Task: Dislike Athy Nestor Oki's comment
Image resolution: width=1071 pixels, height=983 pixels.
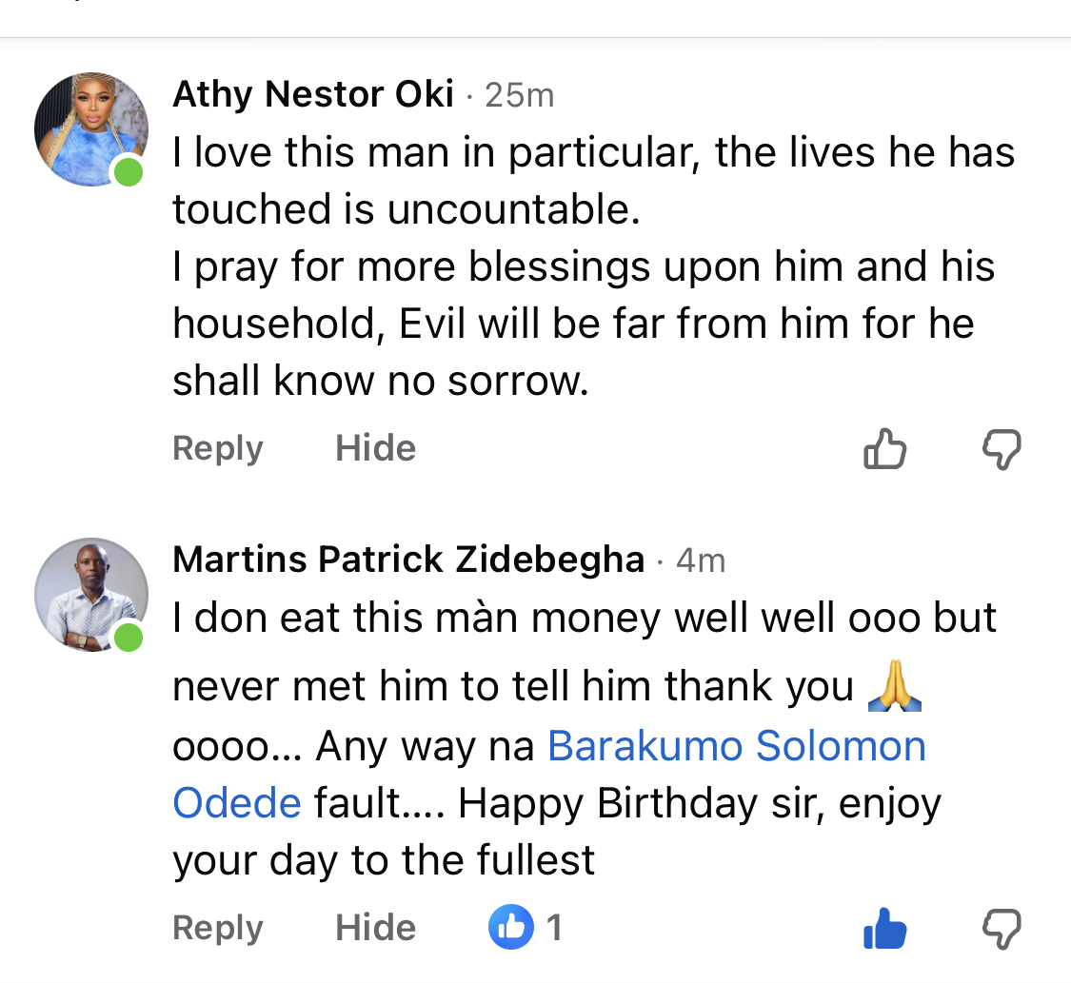Action: [x=1002, y=449]
